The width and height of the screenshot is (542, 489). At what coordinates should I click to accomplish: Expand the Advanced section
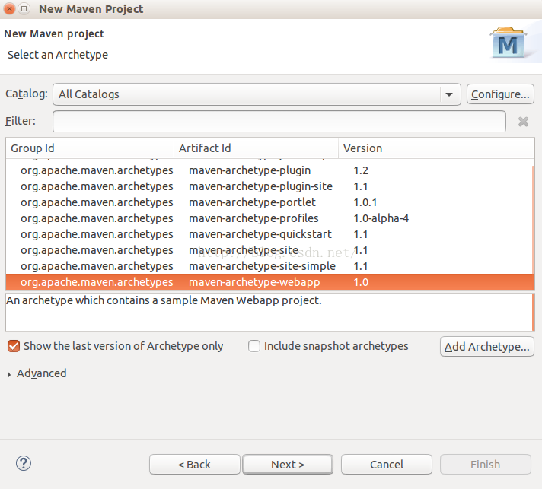(9, 374)
